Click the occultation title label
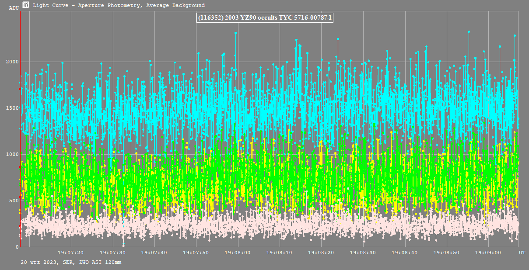The height and width of the screenshot is (270, 529). (x=265, y=17)
